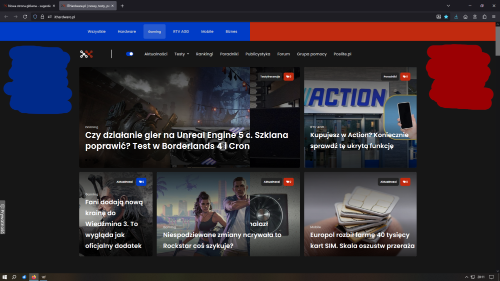The height and width of the screenshot is (281, 500).
Task: Open the Europol SIM card farm article
Action: coord(360,240)
